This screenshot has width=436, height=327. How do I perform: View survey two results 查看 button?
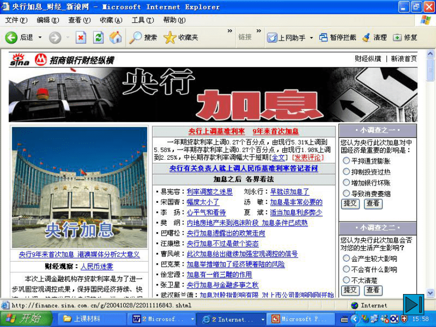(373, 290)
